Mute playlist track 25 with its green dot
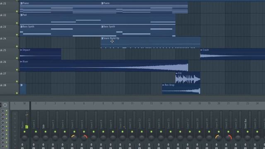This screenshot has width=265, height=149. (x=17, y=58)
